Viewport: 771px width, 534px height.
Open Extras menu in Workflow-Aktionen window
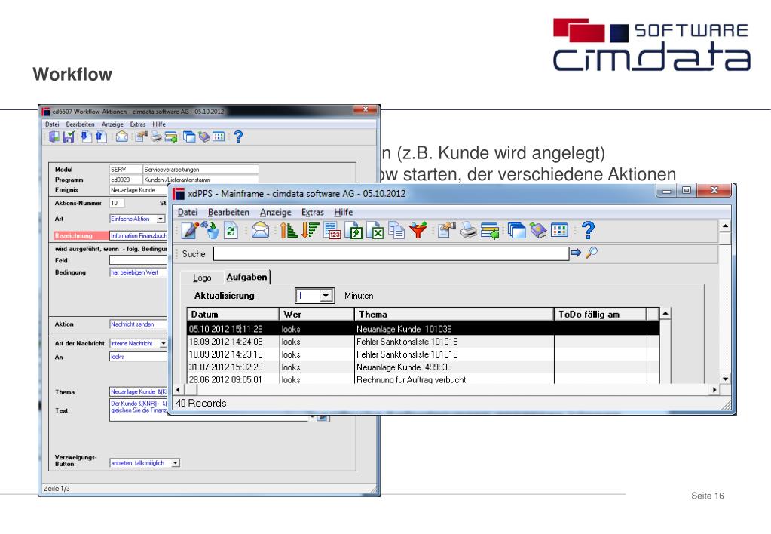pyautogui.click(x=138, y=124)
